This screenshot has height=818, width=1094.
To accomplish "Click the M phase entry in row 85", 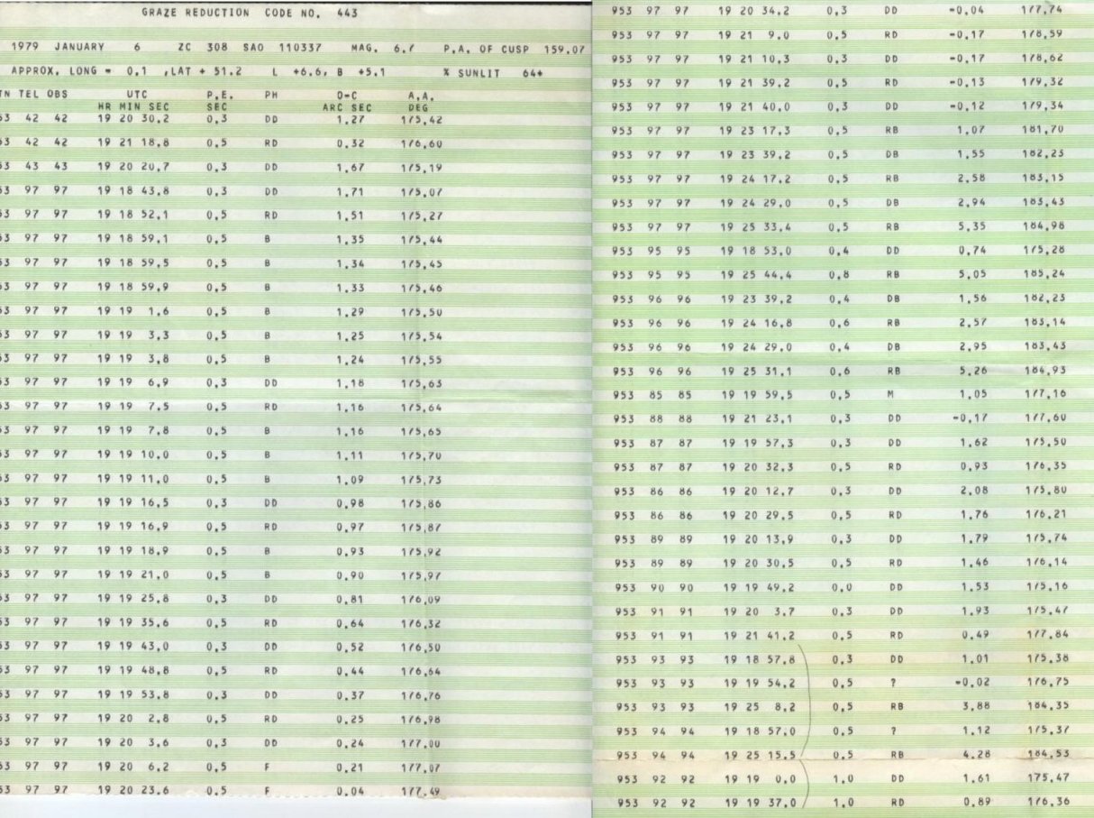I will pyautogui.click(x=889, y=394).
